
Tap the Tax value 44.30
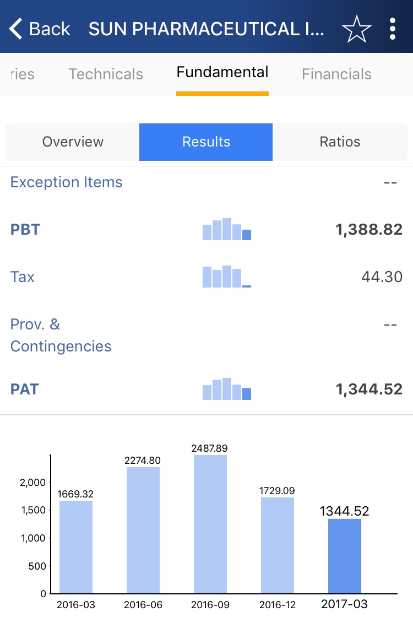(x=382, y=277)
